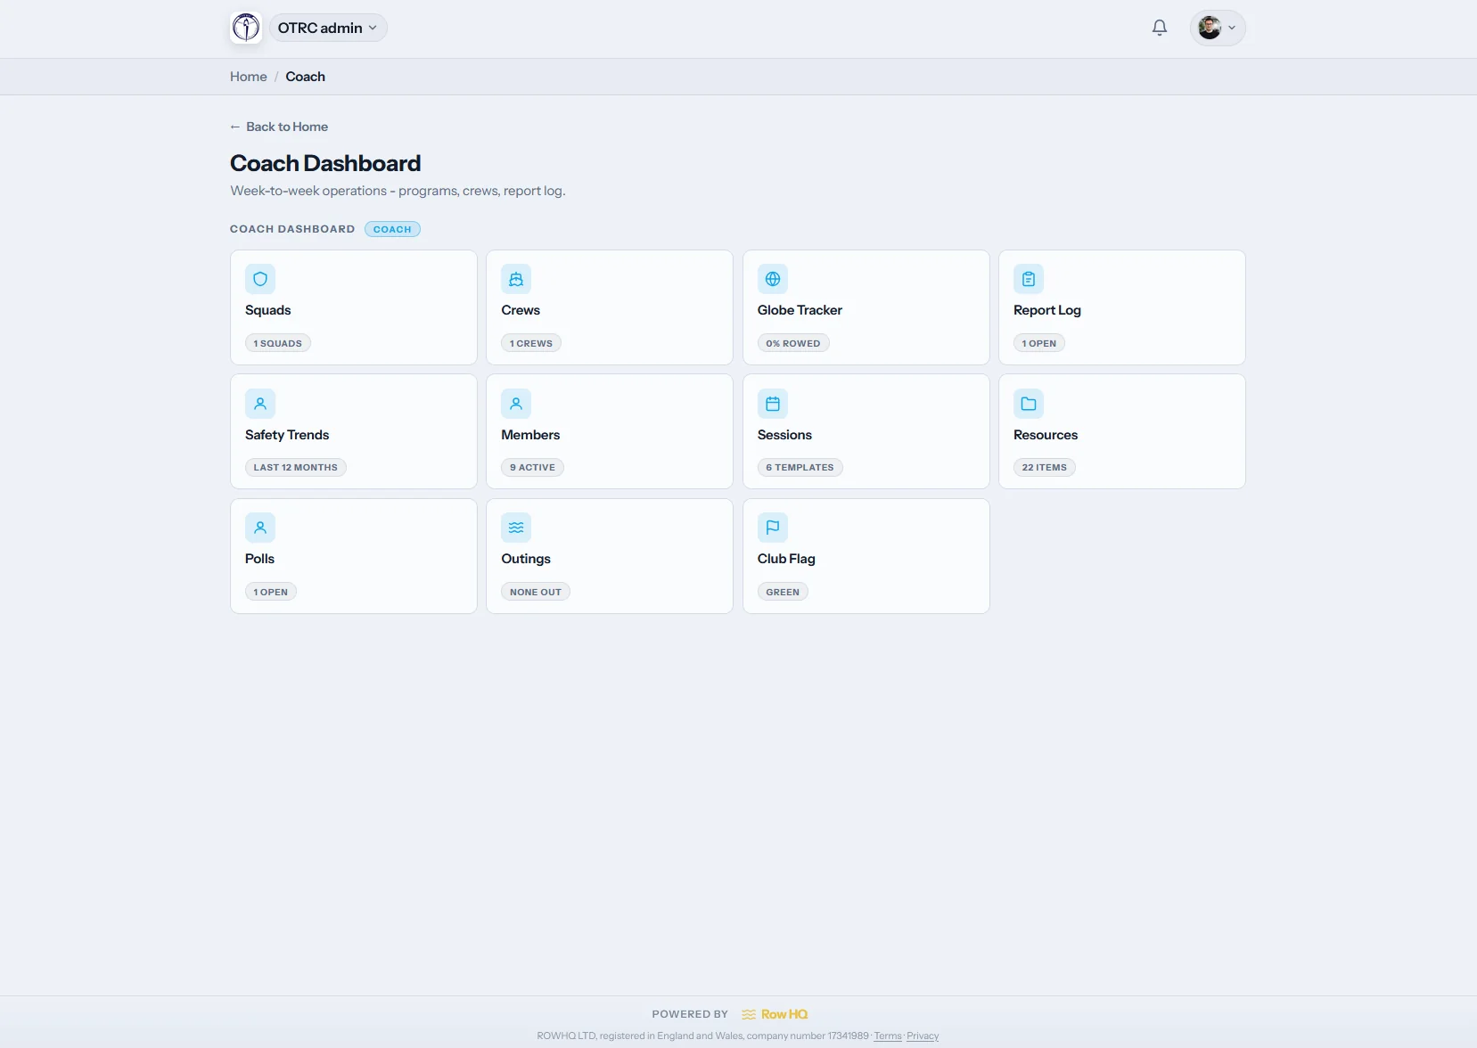Open the Squads card title

click(268, 310)
